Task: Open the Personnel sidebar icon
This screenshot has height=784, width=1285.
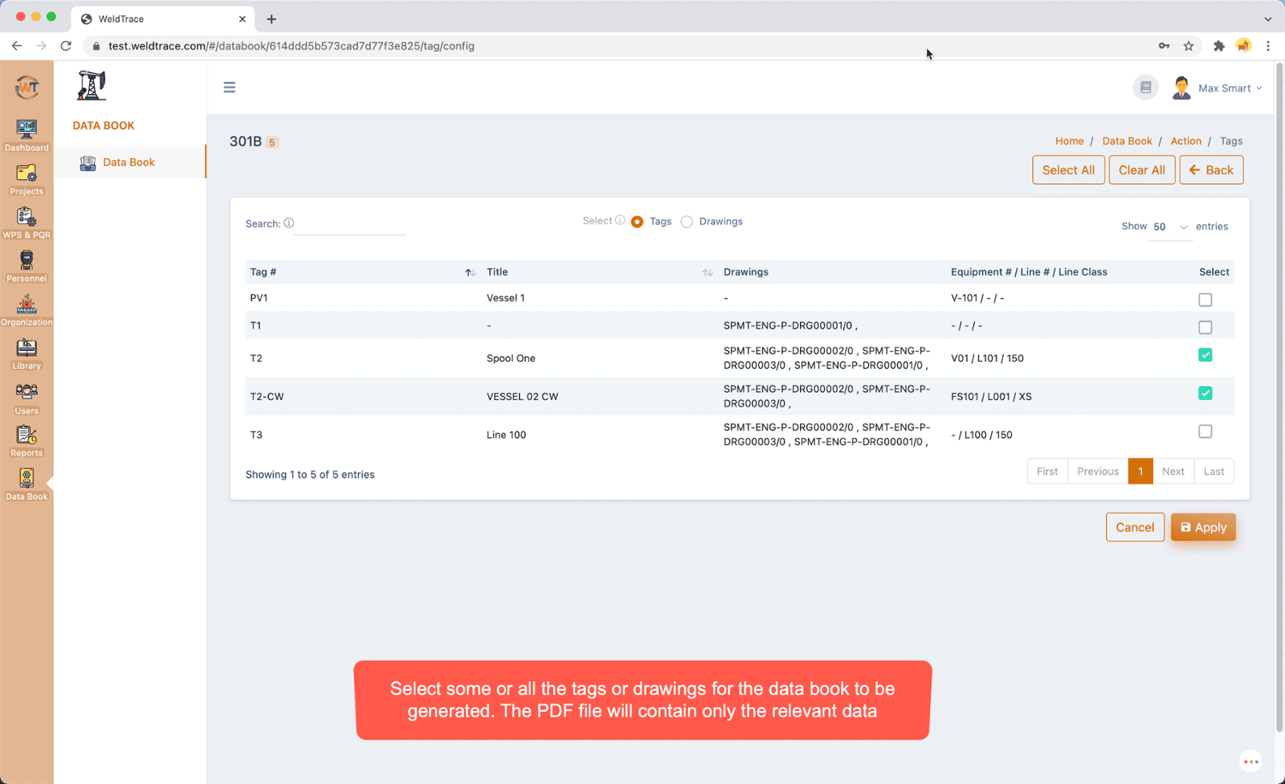Action: point(27,266)
